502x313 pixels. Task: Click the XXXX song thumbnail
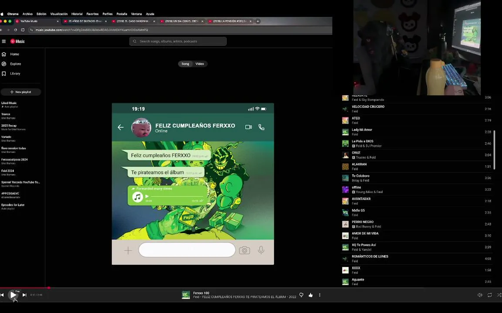[345, 270]
